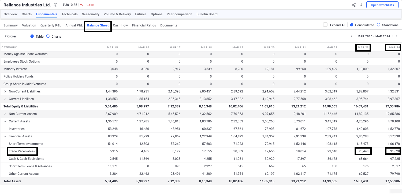Click the Money Against Share Warrants label
Screen dimensions: 402x194
coord(25,54)
